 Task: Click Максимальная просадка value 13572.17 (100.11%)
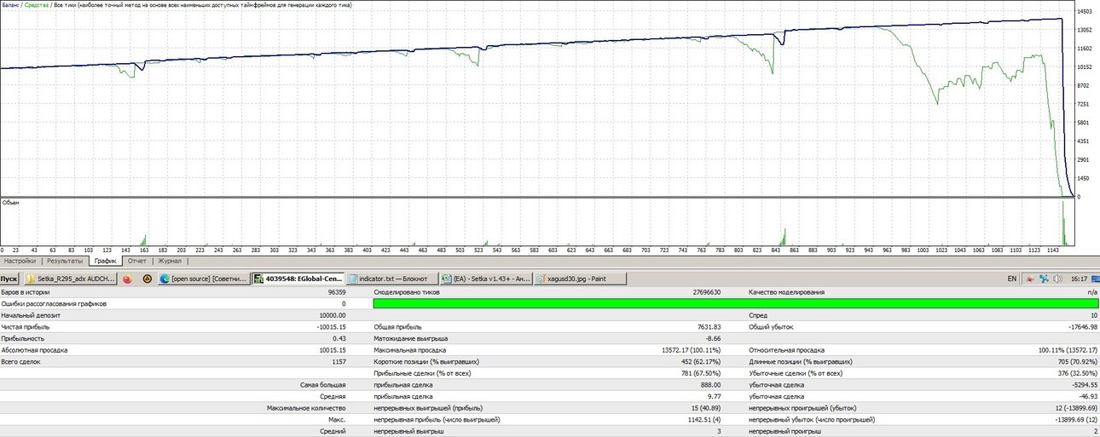(x=692, y=349)
